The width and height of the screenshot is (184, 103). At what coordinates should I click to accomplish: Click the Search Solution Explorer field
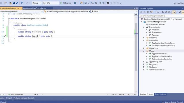[x=162, y=16]
